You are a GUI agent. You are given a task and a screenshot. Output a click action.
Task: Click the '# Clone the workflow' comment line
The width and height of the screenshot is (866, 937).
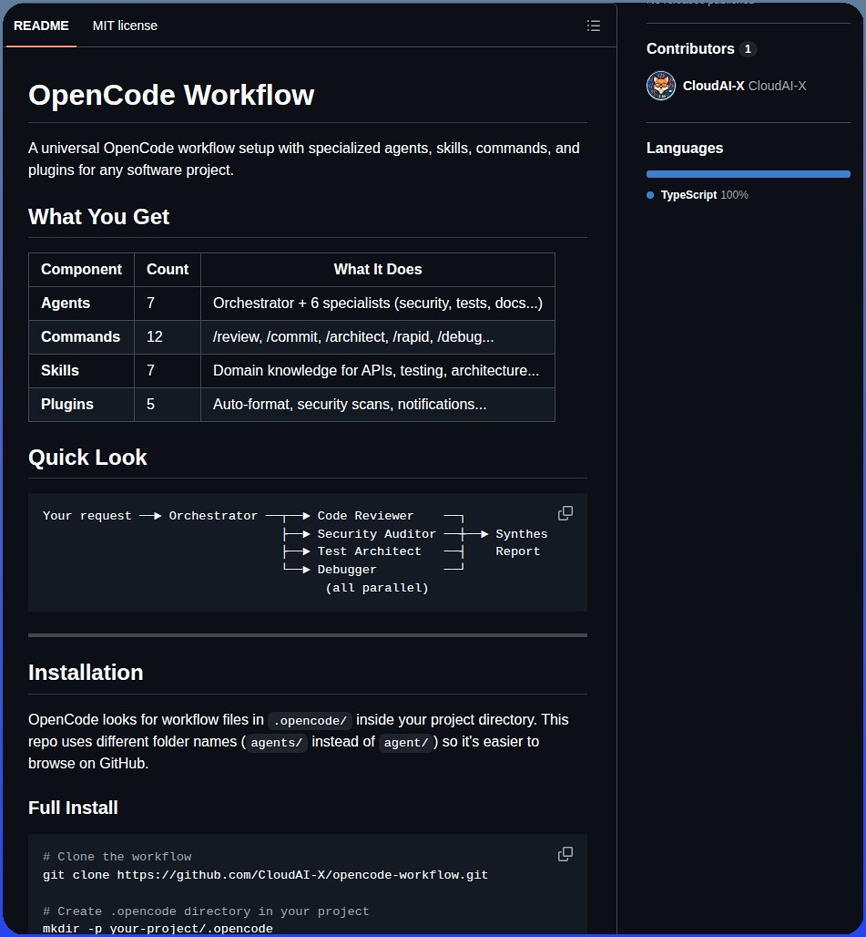pos(117,857)
